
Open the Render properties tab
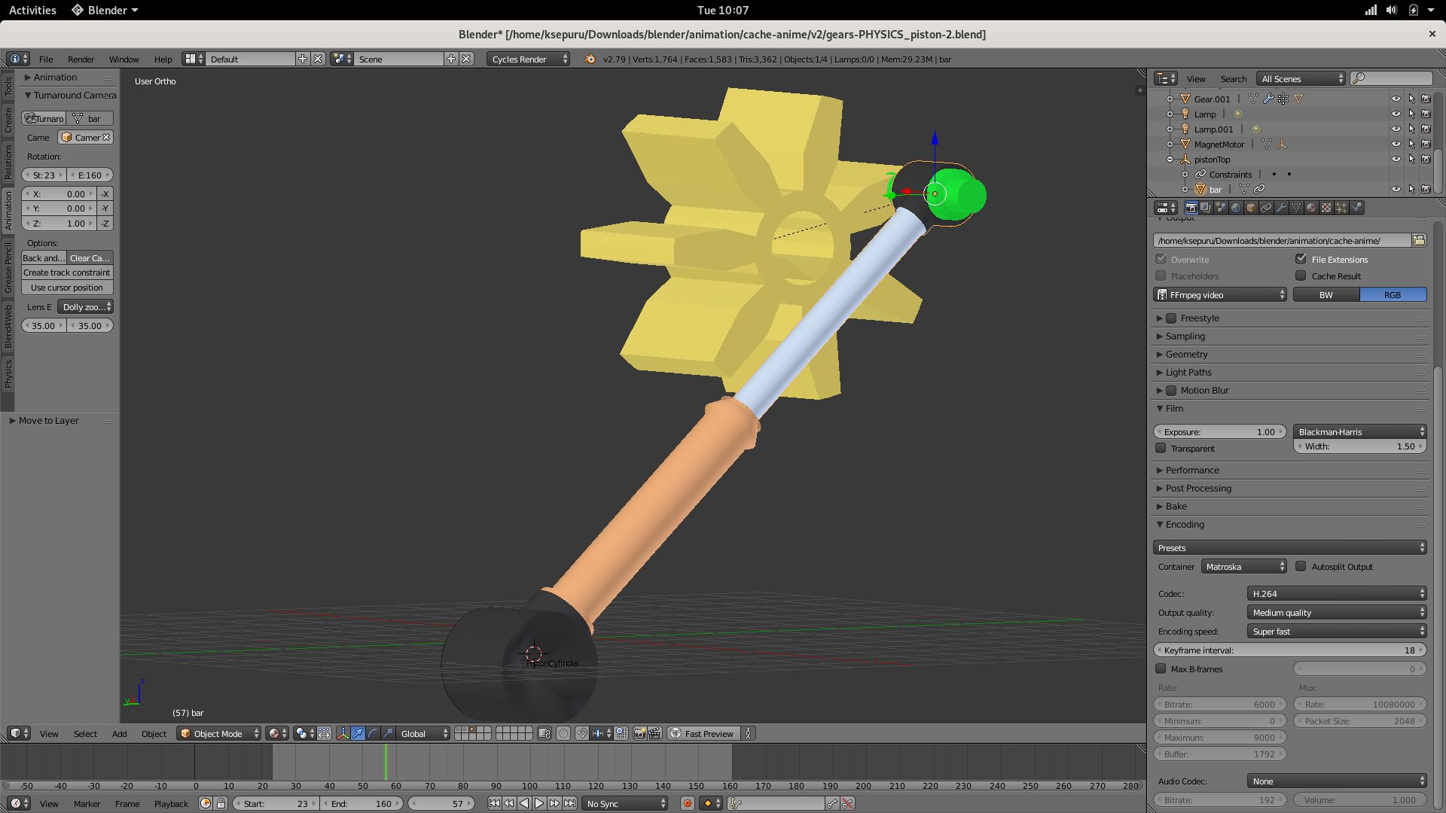click(x=1191, y=208)
